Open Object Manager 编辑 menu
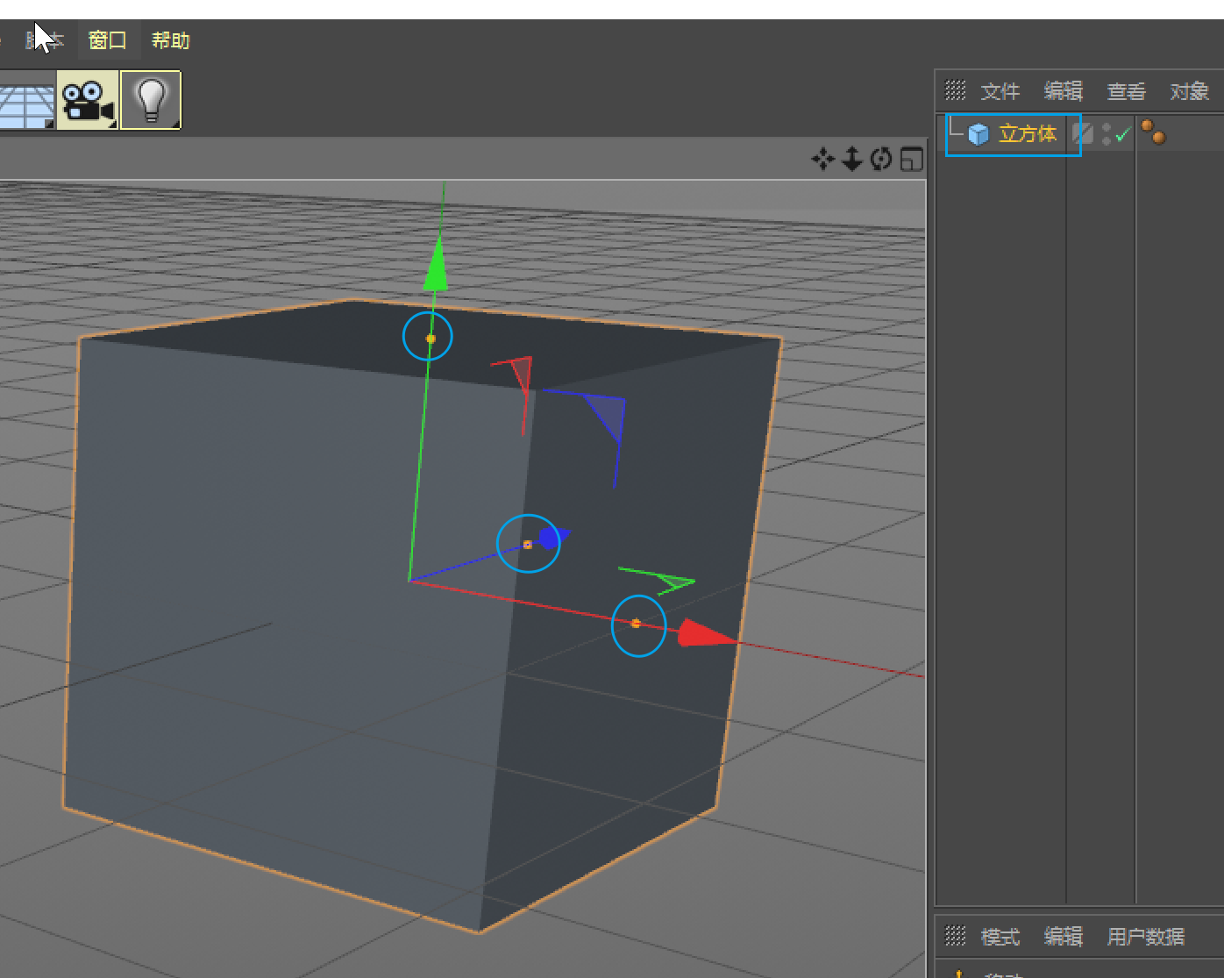Image resolution: width=1224 pixels, height=978 pixels. pyautogui.click(x=1063, y=91)
